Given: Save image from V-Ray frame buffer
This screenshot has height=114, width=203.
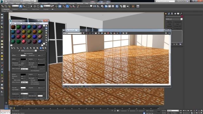Looking at the screenshot, I should 102,33.
